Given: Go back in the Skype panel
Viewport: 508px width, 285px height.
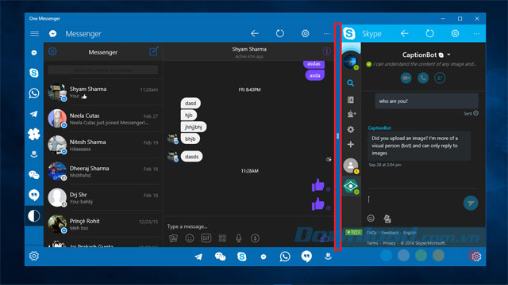Looking at the screenshot, I should click(x=405, y=33).
